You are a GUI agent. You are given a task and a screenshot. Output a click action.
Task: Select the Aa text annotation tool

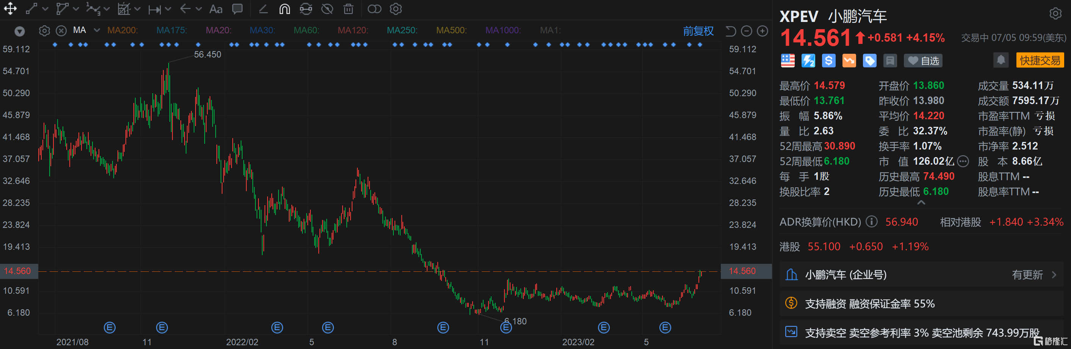(216, 9)
